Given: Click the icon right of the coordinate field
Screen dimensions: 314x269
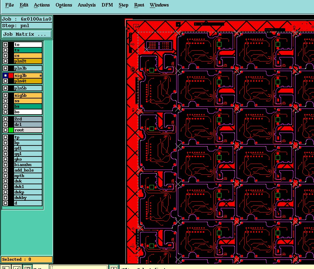Looking at the screenshot, I should point(113,267).
